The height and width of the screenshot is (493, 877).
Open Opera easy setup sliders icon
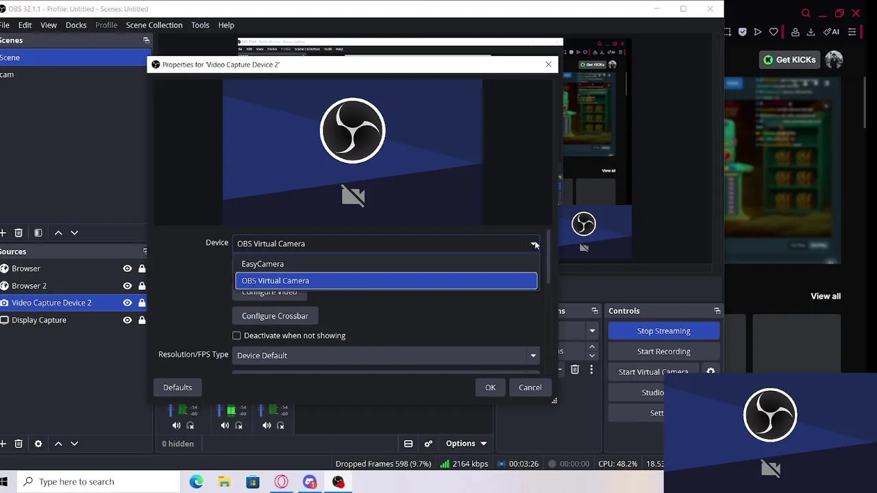pyautogui.click(x=852, y=31)
